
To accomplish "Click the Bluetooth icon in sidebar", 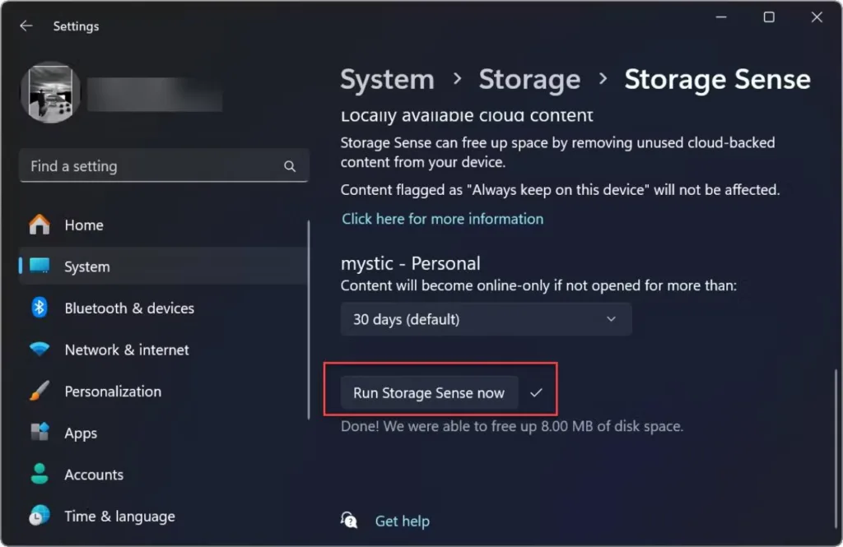I will (x=40, y=308).
